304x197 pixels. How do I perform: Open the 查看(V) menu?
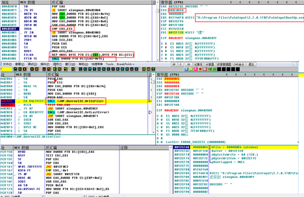20,64
